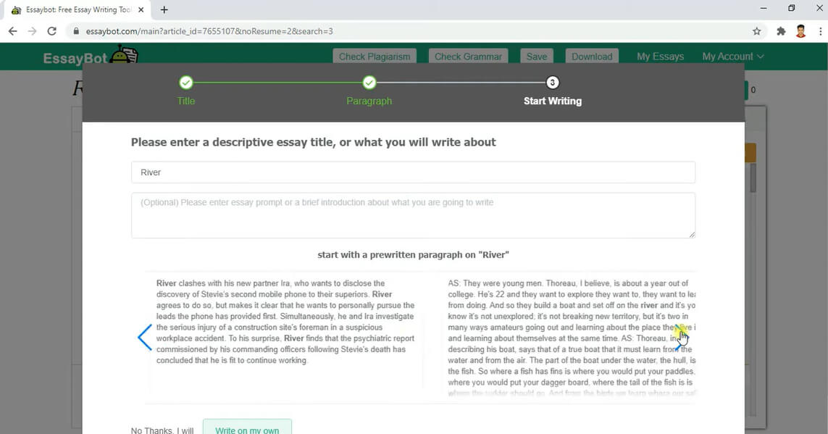Image resolution: width=828 pixels, height=434 pixels.
Task: Open the browser extensions puzzle icon
Action: pos(781,31)
